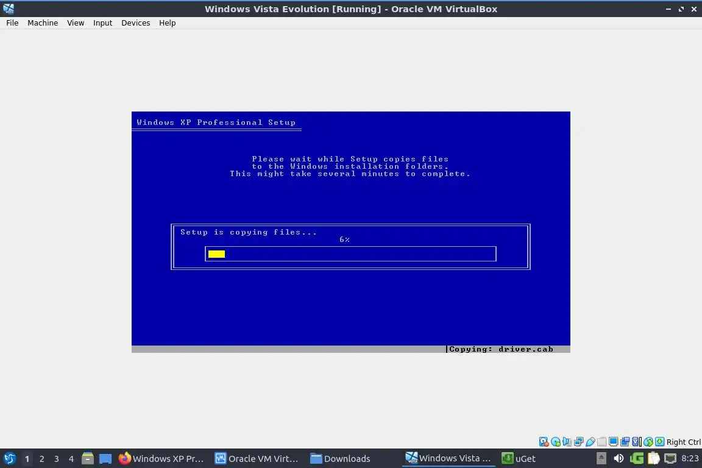Click the Windows XP Professional Setup heading
Viewport: 702px width, 468px height.
point(216,122)
